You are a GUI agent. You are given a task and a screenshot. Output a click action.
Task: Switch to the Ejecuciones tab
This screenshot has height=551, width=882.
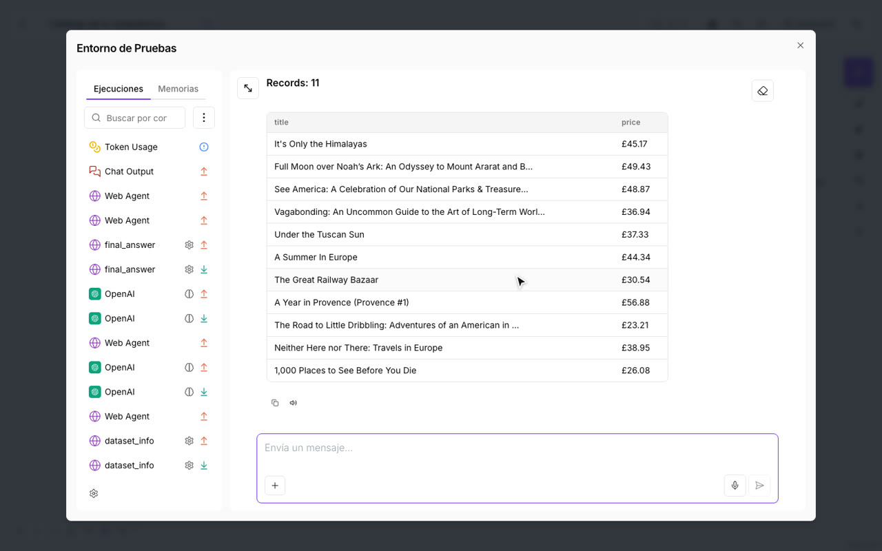pyautogui.click(x=119, y=89)
